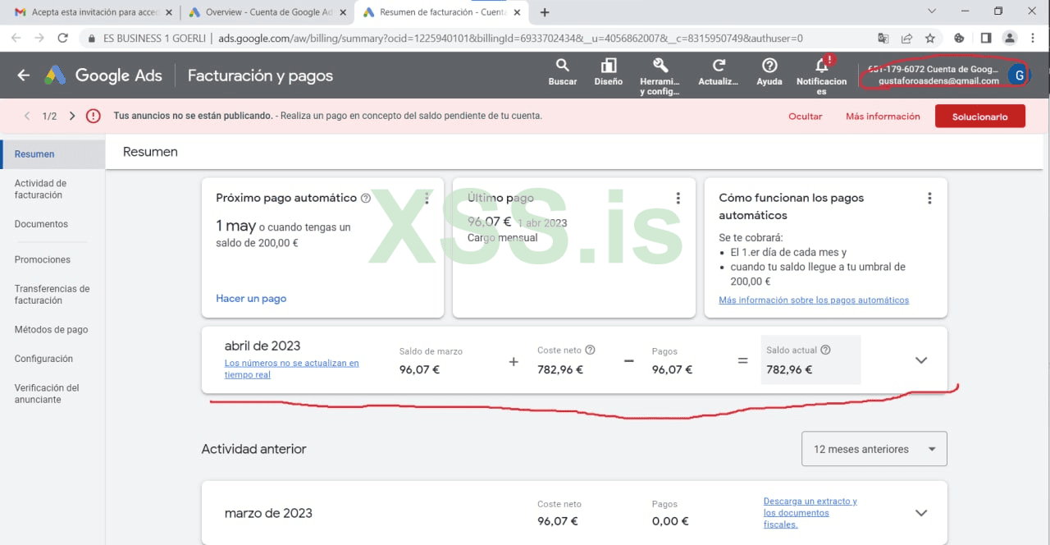
Task: Click Los números no se actualizan link
Action: coord(292,369)
